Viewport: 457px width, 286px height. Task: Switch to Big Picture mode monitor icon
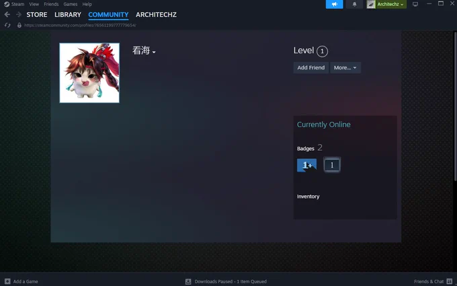[415, 4]
